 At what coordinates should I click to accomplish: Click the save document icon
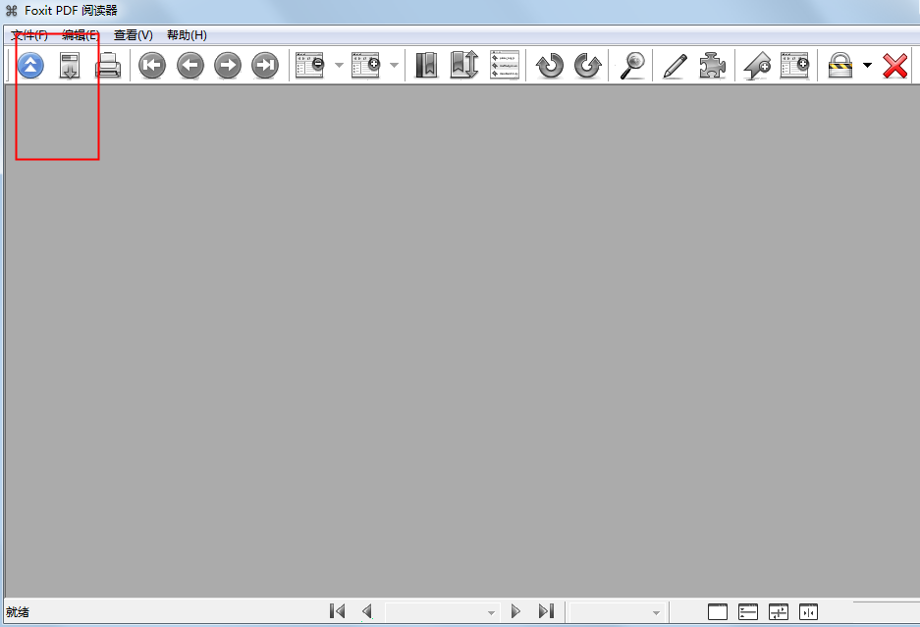tap(70, 65)
